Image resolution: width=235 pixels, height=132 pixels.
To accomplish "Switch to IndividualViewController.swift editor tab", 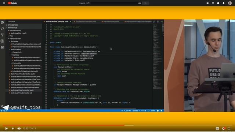I will [57, 22].
